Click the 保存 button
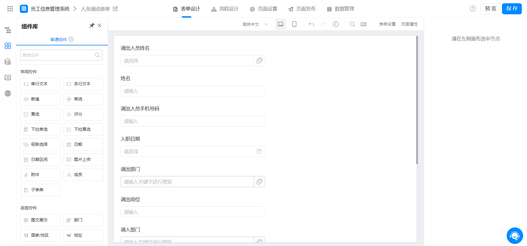Image resolution: width=527 pixels, height=246 pixels. 512,9
